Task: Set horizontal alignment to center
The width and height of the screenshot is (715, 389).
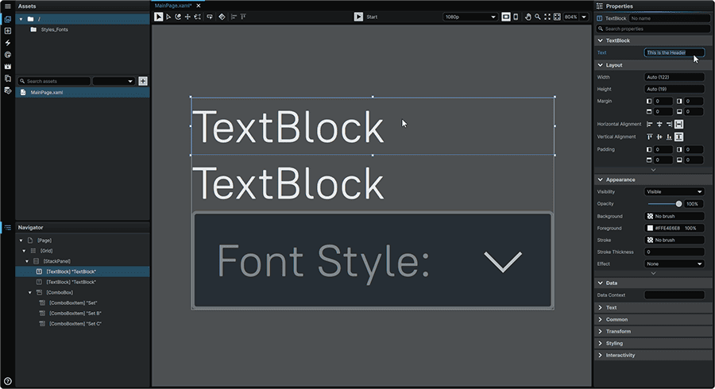Action: (659, 125)
